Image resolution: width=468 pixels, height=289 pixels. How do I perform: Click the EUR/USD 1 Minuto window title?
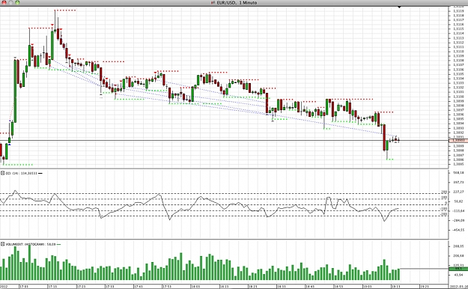coord(237,3)
